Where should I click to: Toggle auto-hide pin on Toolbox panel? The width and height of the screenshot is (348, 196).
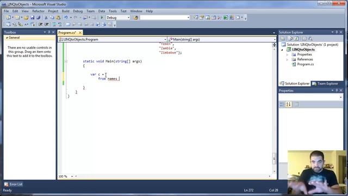[x=49, y=32]
